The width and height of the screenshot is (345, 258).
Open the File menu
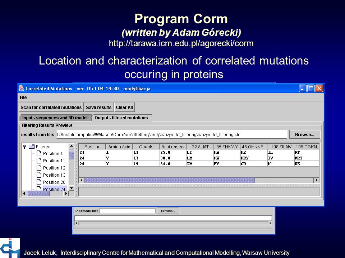[23, 97]
